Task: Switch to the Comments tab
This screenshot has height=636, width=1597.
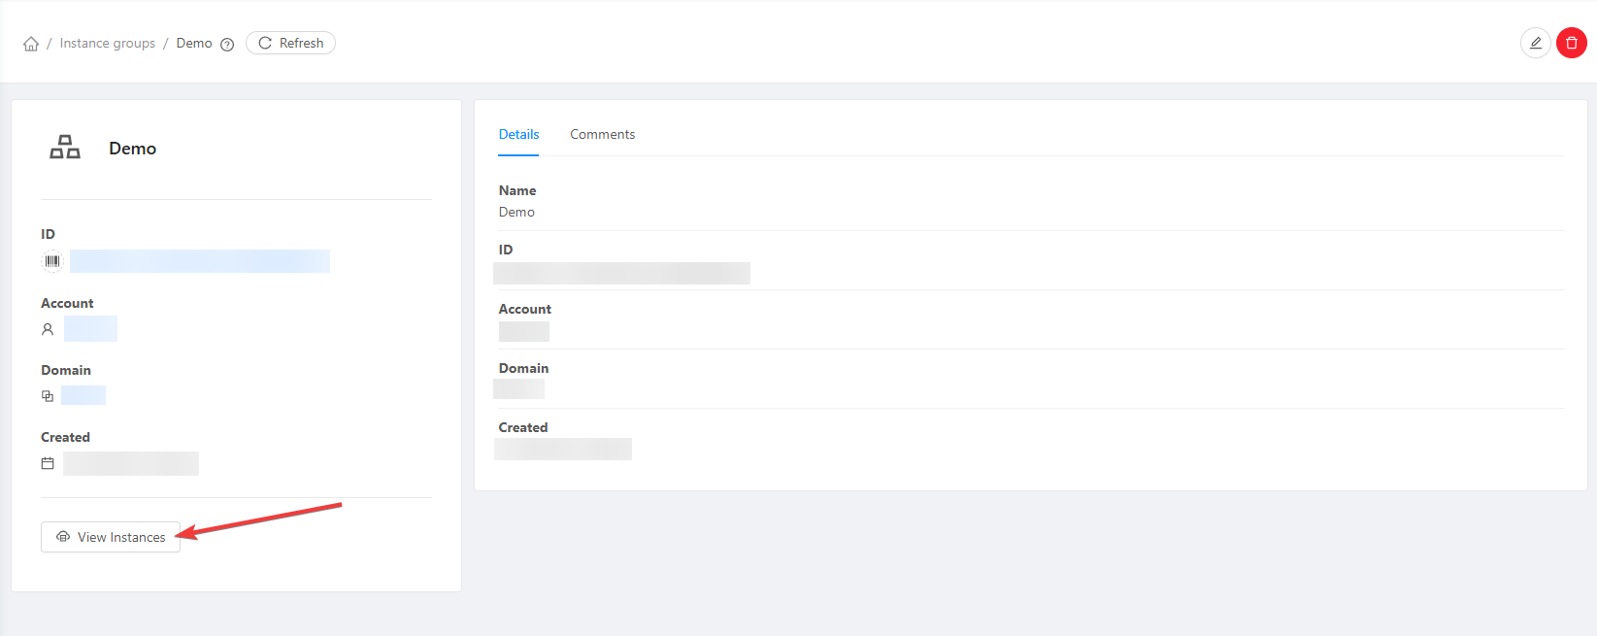Action: [x=602, y=135]
